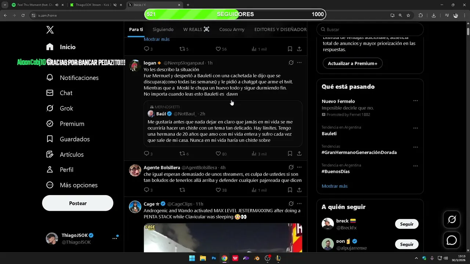This screenshot has height=264, width=470.
Task: Open options for #GranHermanoGeneraciónDorada trend
Action: pyautogui.click(x=415, y=147)
